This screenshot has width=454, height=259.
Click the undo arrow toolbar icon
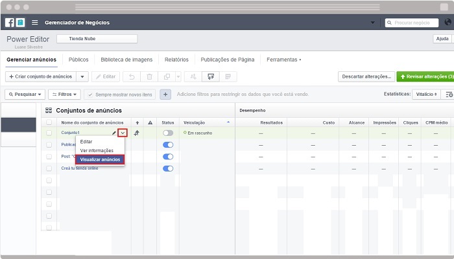132,76
